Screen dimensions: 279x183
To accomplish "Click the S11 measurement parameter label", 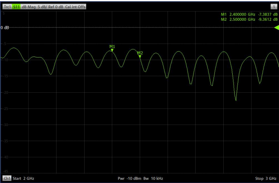I will point(16,7).
